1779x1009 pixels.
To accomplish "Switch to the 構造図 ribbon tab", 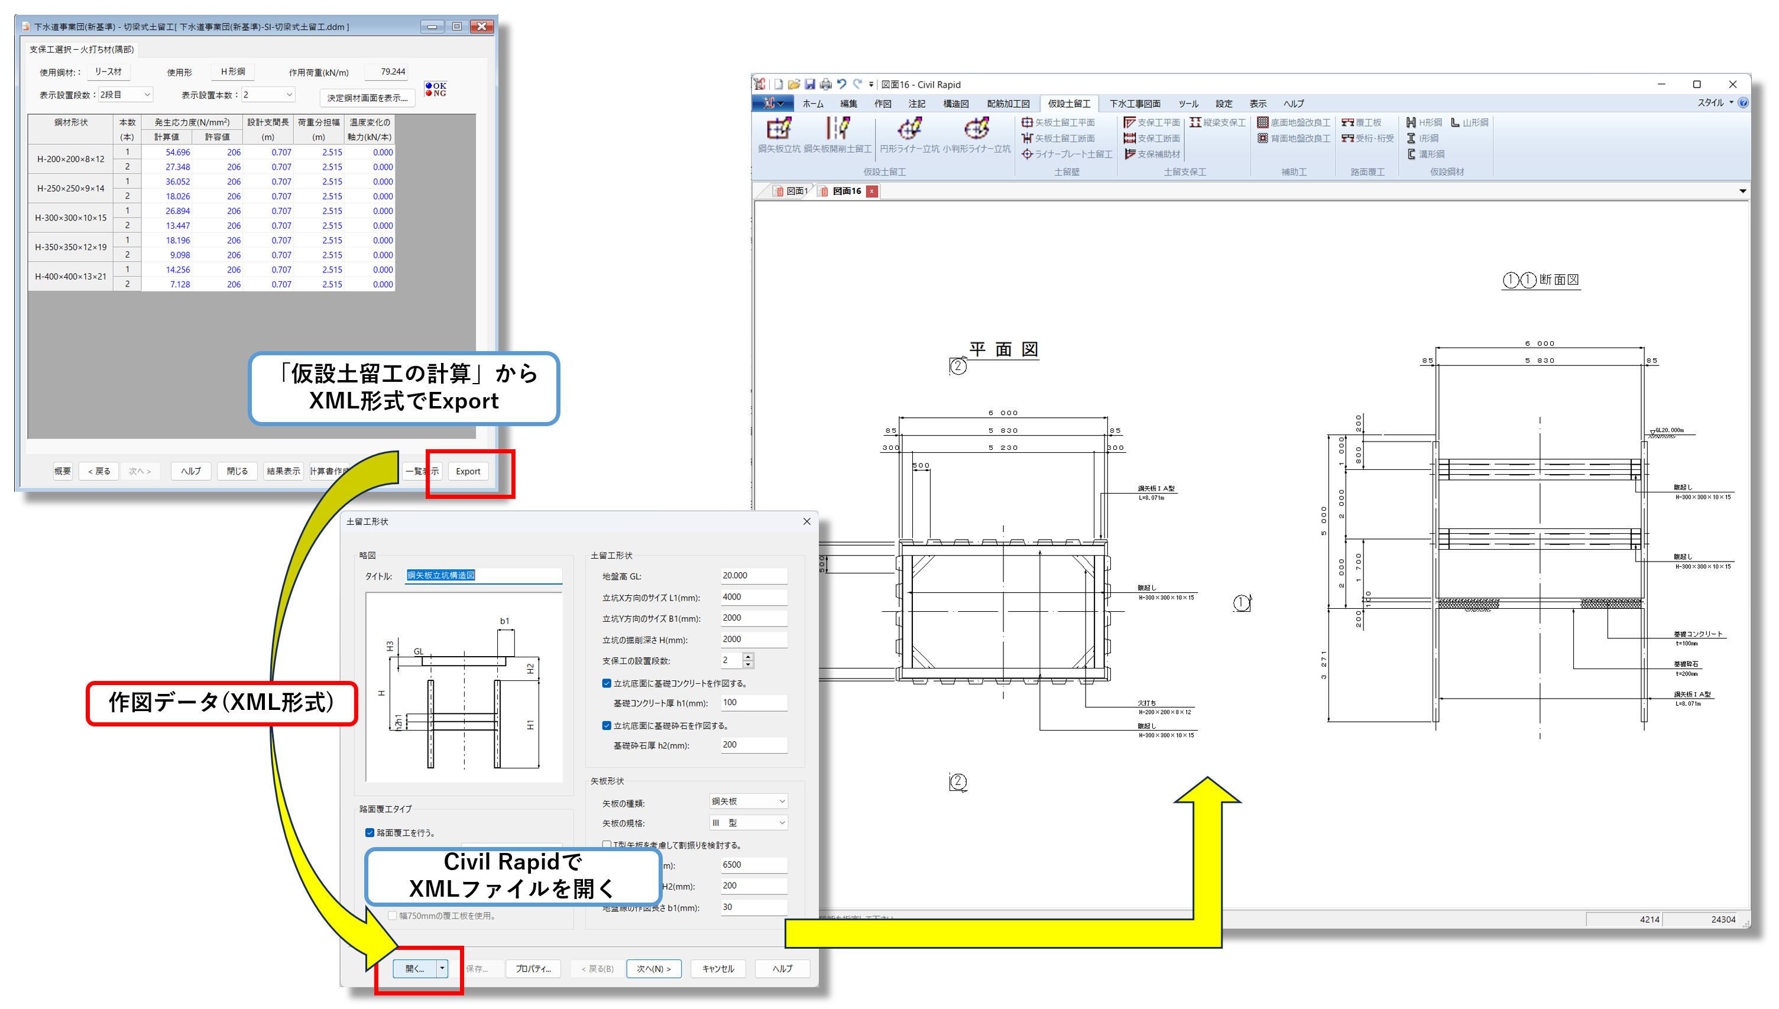I will pos(955,104).
